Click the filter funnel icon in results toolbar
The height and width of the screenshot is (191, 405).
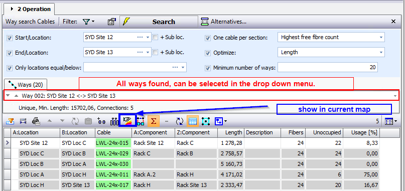click(10, 121)
